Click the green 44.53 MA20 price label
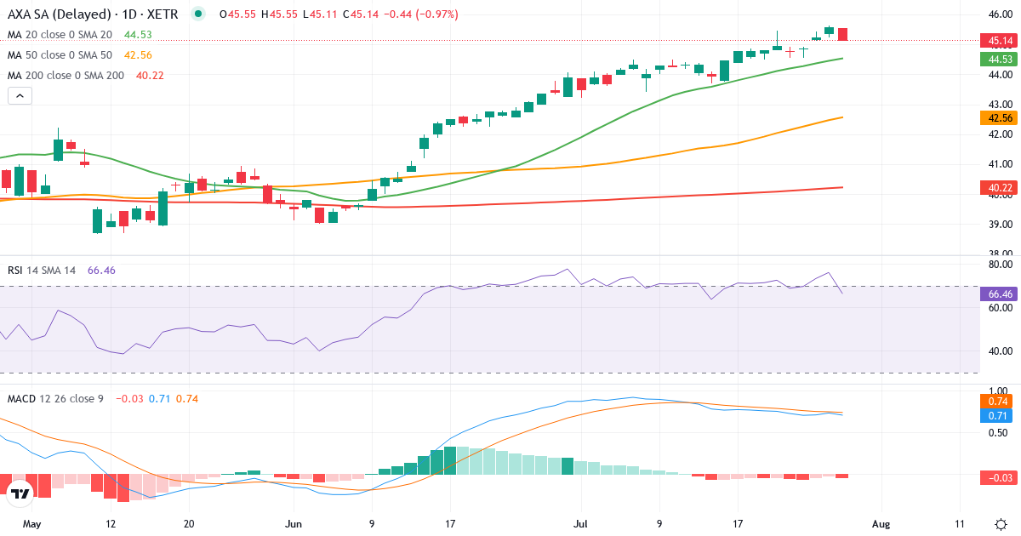The height and width of the screenshot is (536, 1021). tap(999, 59)
